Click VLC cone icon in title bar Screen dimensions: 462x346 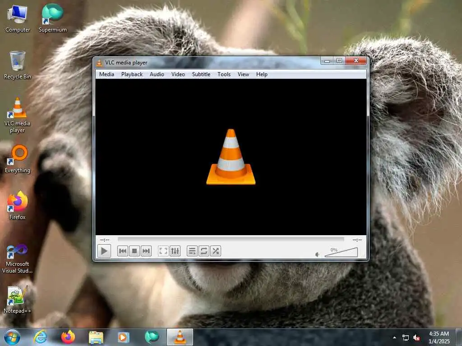[x=100, y=63]
